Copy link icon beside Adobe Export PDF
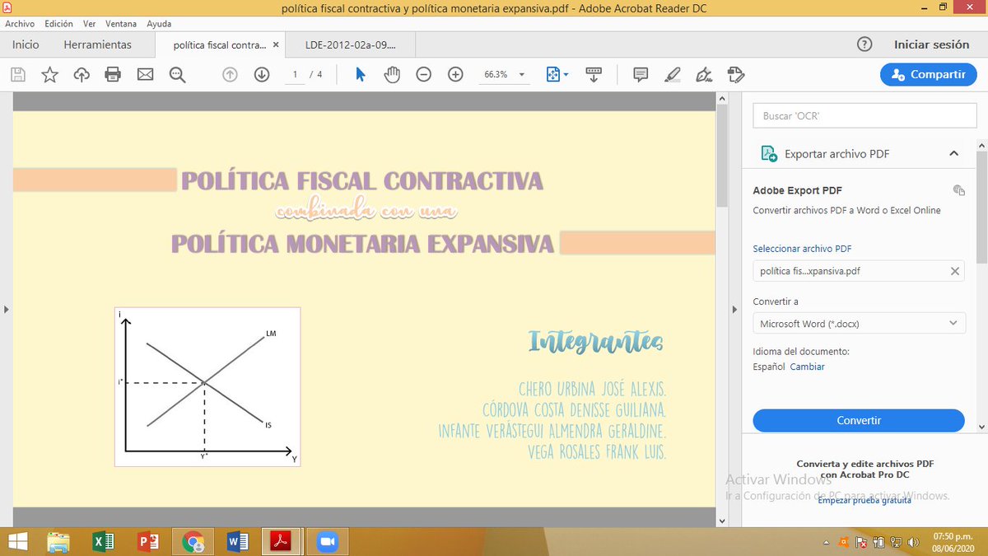 point(958,190)
